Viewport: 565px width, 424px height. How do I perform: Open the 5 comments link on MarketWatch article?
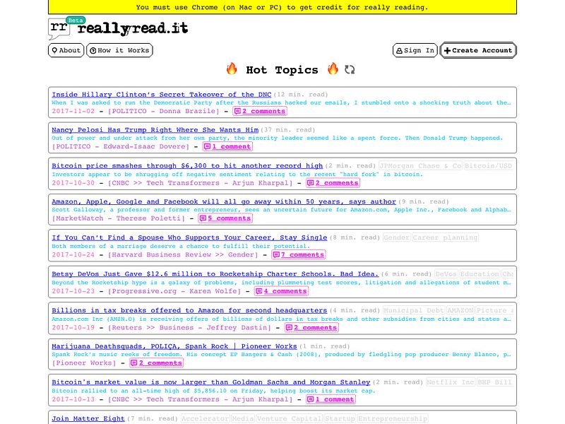tap(225, 218)
